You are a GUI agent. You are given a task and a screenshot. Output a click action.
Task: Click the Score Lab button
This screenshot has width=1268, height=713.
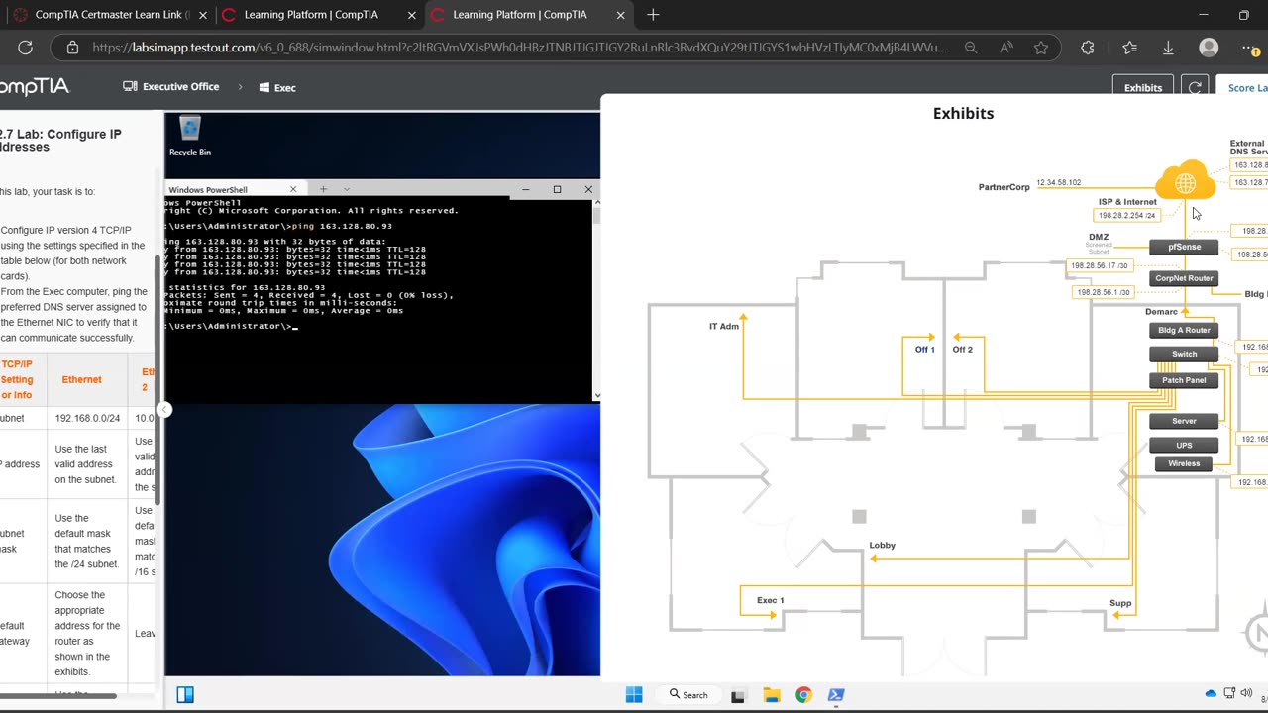(x=1244, y=87)
